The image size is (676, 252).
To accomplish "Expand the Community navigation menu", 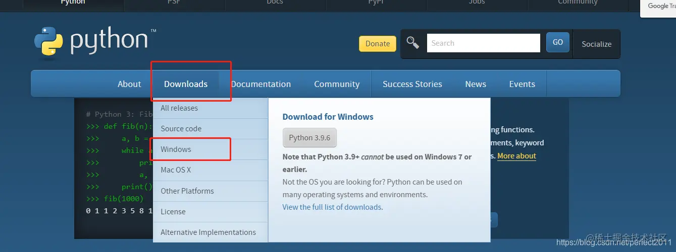I will (x=337, y=84).
